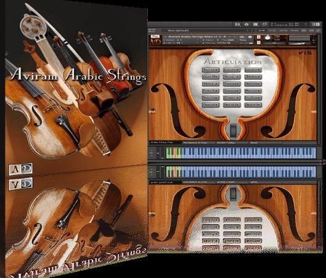
Task: Click a green keyswitch key on keyboard
Action: 168,153
